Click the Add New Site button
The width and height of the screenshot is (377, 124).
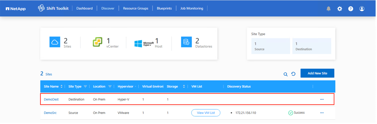[x=317, y=73]
